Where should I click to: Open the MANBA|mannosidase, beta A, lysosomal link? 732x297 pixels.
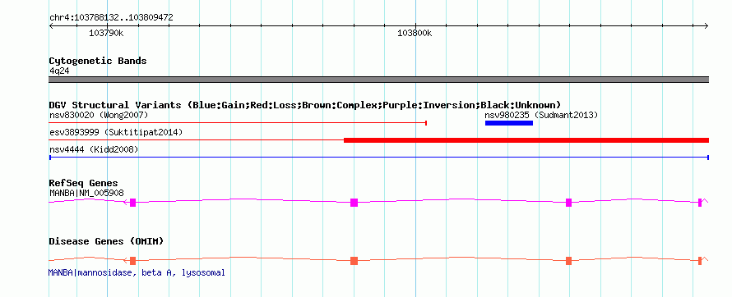137,272
